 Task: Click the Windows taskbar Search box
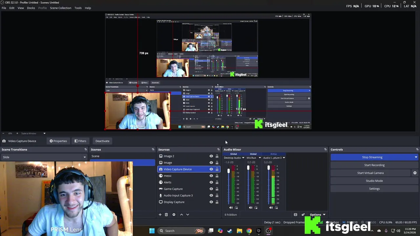tap(180, 231)
